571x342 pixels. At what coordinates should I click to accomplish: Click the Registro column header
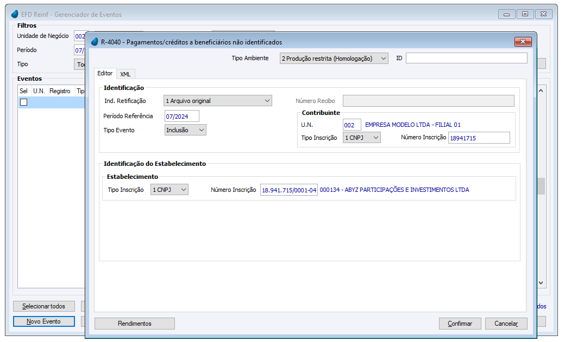pyautogui.click(x=60, y=91)
